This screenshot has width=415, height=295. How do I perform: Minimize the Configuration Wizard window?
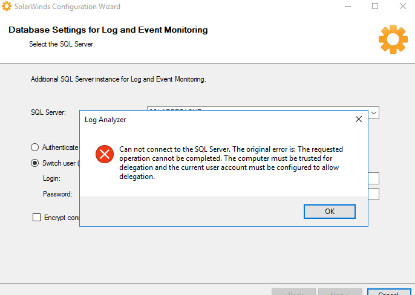[348, 6]
